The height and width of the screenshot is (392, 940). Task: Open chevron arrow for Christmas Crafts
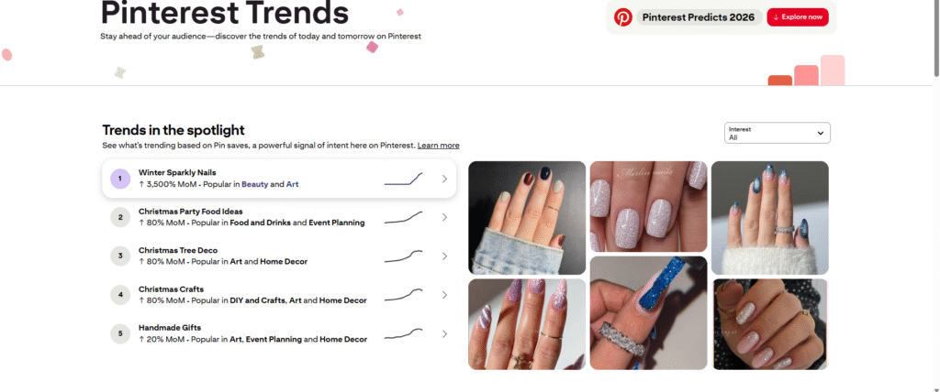click(444, 295)
